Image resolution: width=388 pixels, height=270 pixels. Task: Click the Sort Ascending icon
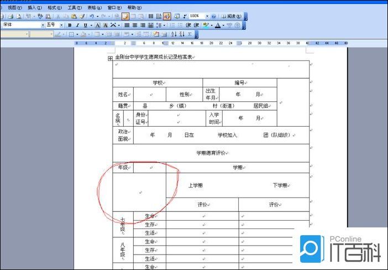174,34
